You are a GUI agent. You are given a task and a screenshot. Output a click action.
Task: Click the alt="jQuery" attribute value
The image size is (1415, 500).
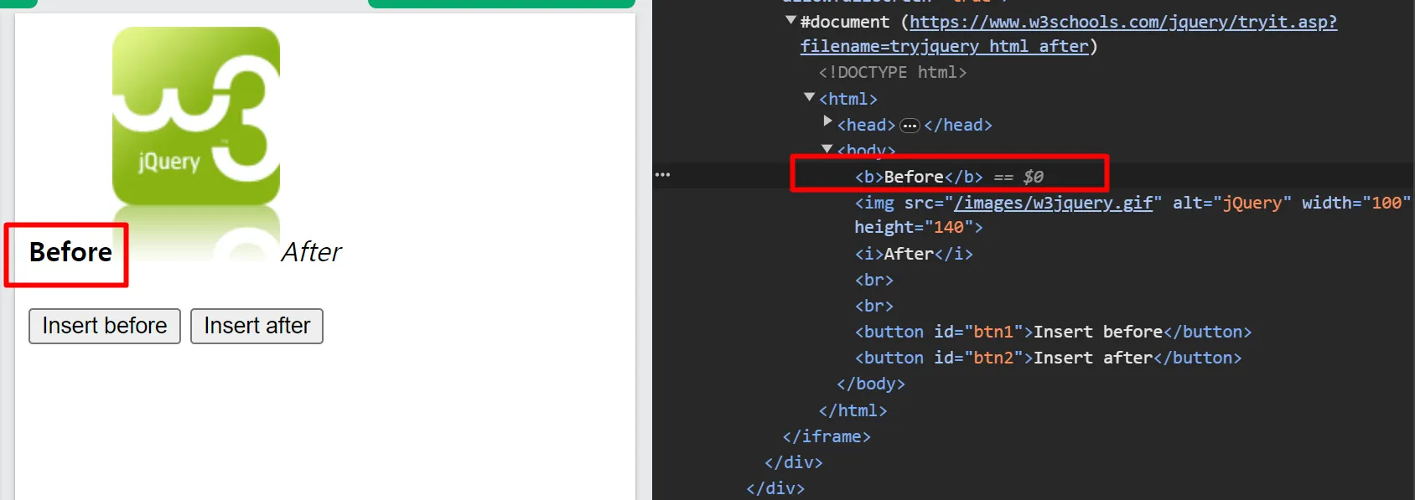pos(1252,203)
